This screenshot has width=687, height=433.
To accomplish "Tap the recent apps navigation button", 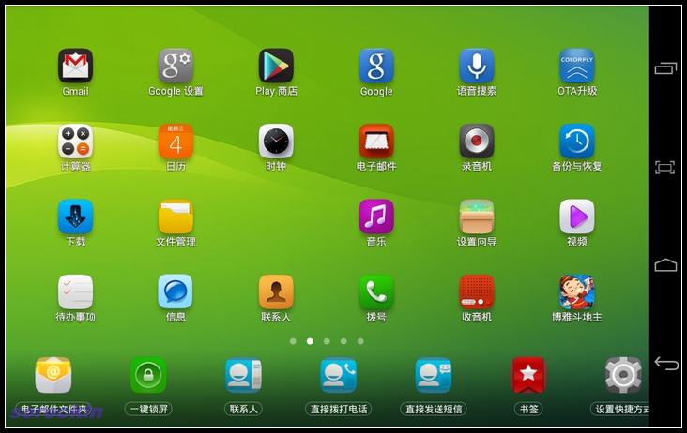I will [x=665, y=68].
